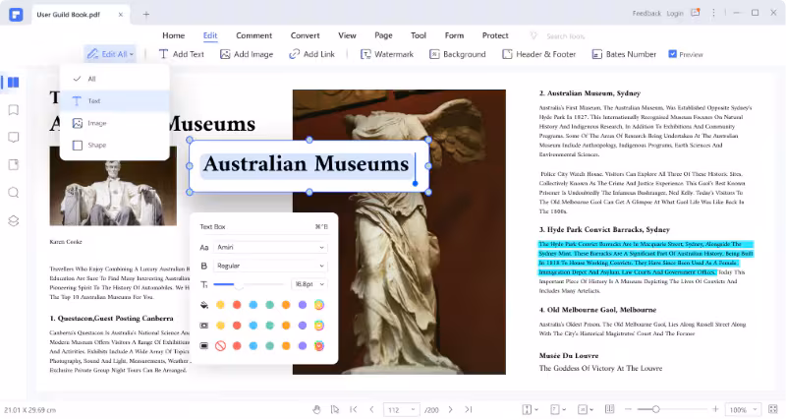This screenshot has width=786, height=419.
Task: Select the hand pan tool
Action: click(316, 409)
